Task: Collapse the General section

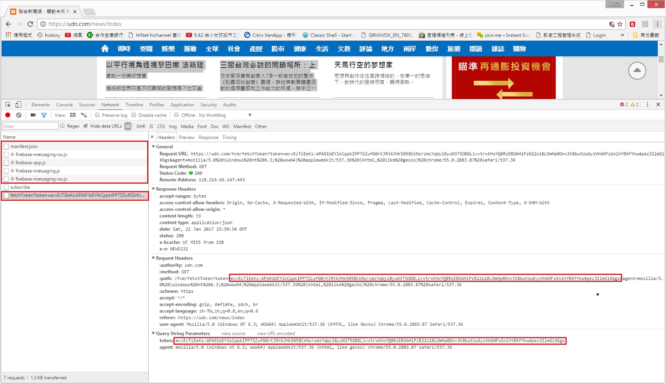Action: click(153, 147)
